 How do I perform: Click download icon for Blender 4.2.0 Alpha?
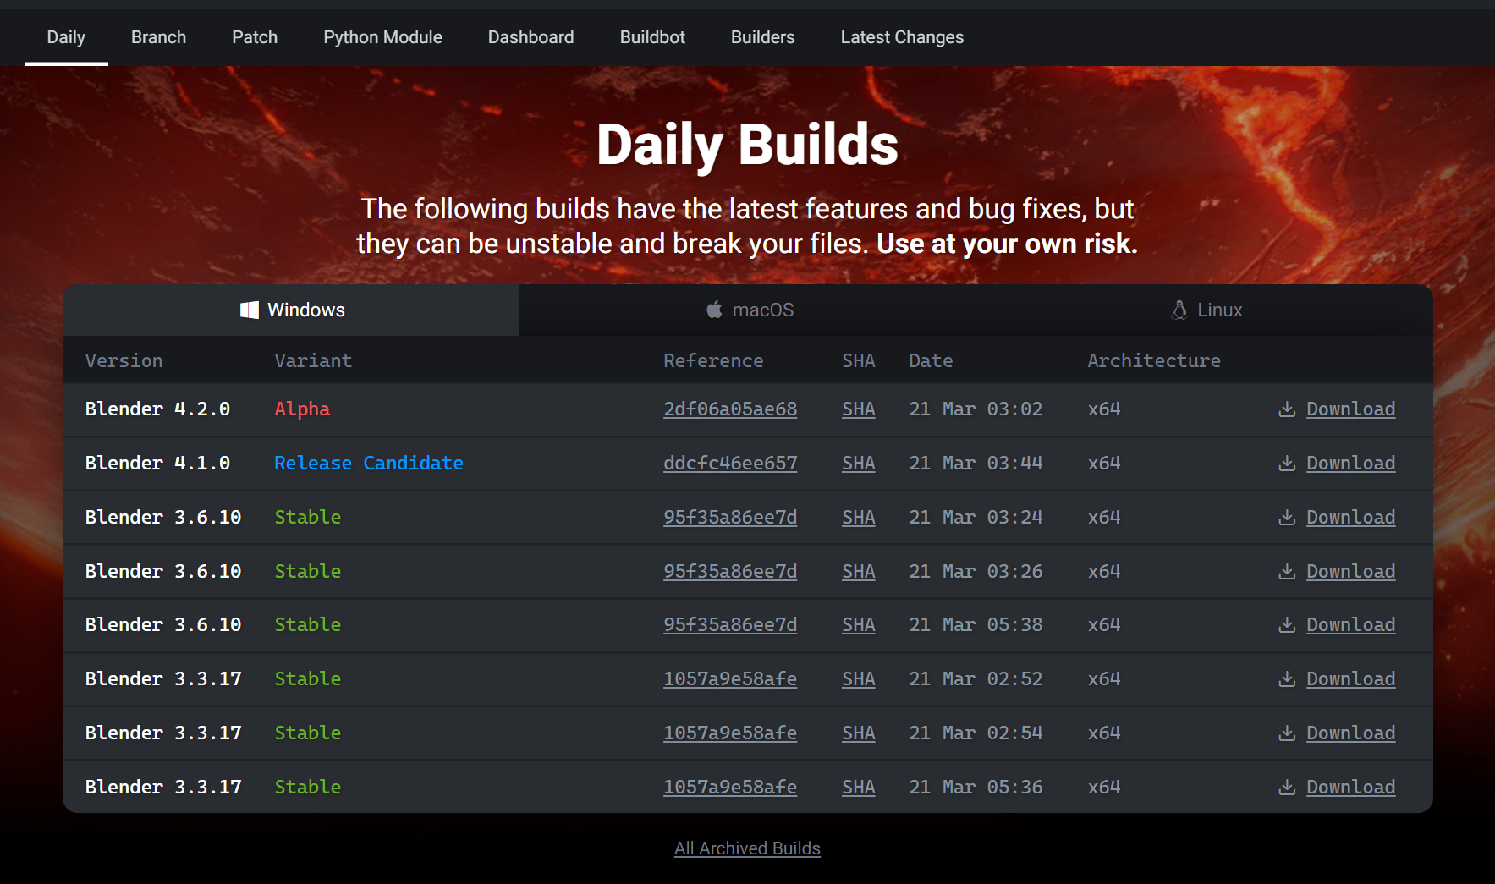click(x=1287, y=409)
